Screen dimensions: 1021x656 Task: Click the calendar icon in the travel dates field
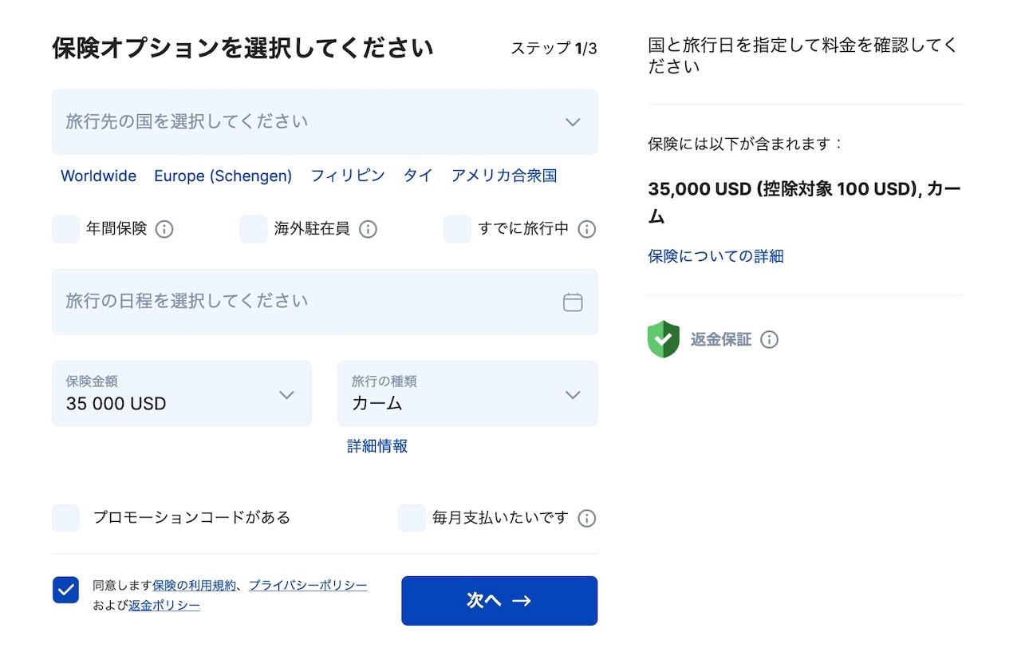click(572, 302)
